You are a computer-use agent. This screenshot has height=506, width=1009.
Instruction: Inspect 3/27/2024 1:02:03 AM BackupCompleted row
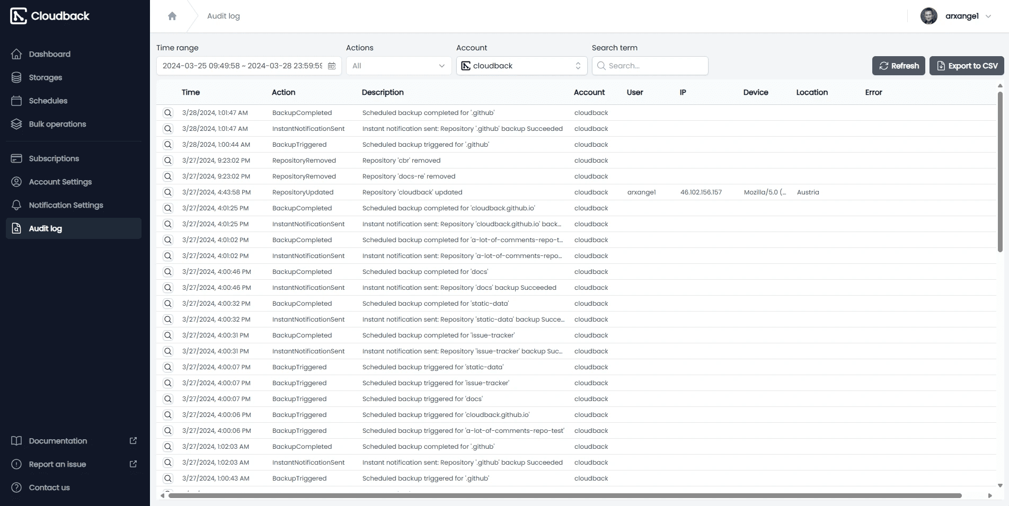click(168, 447)
